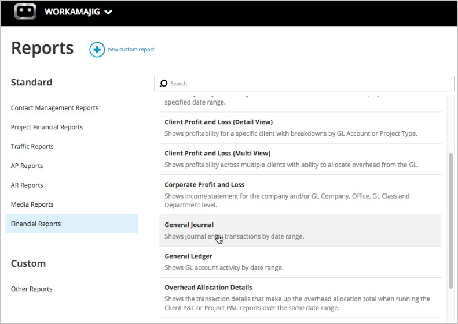
Task: Expand the Workamajig dropdown chevron
Action: coord(108,12)
